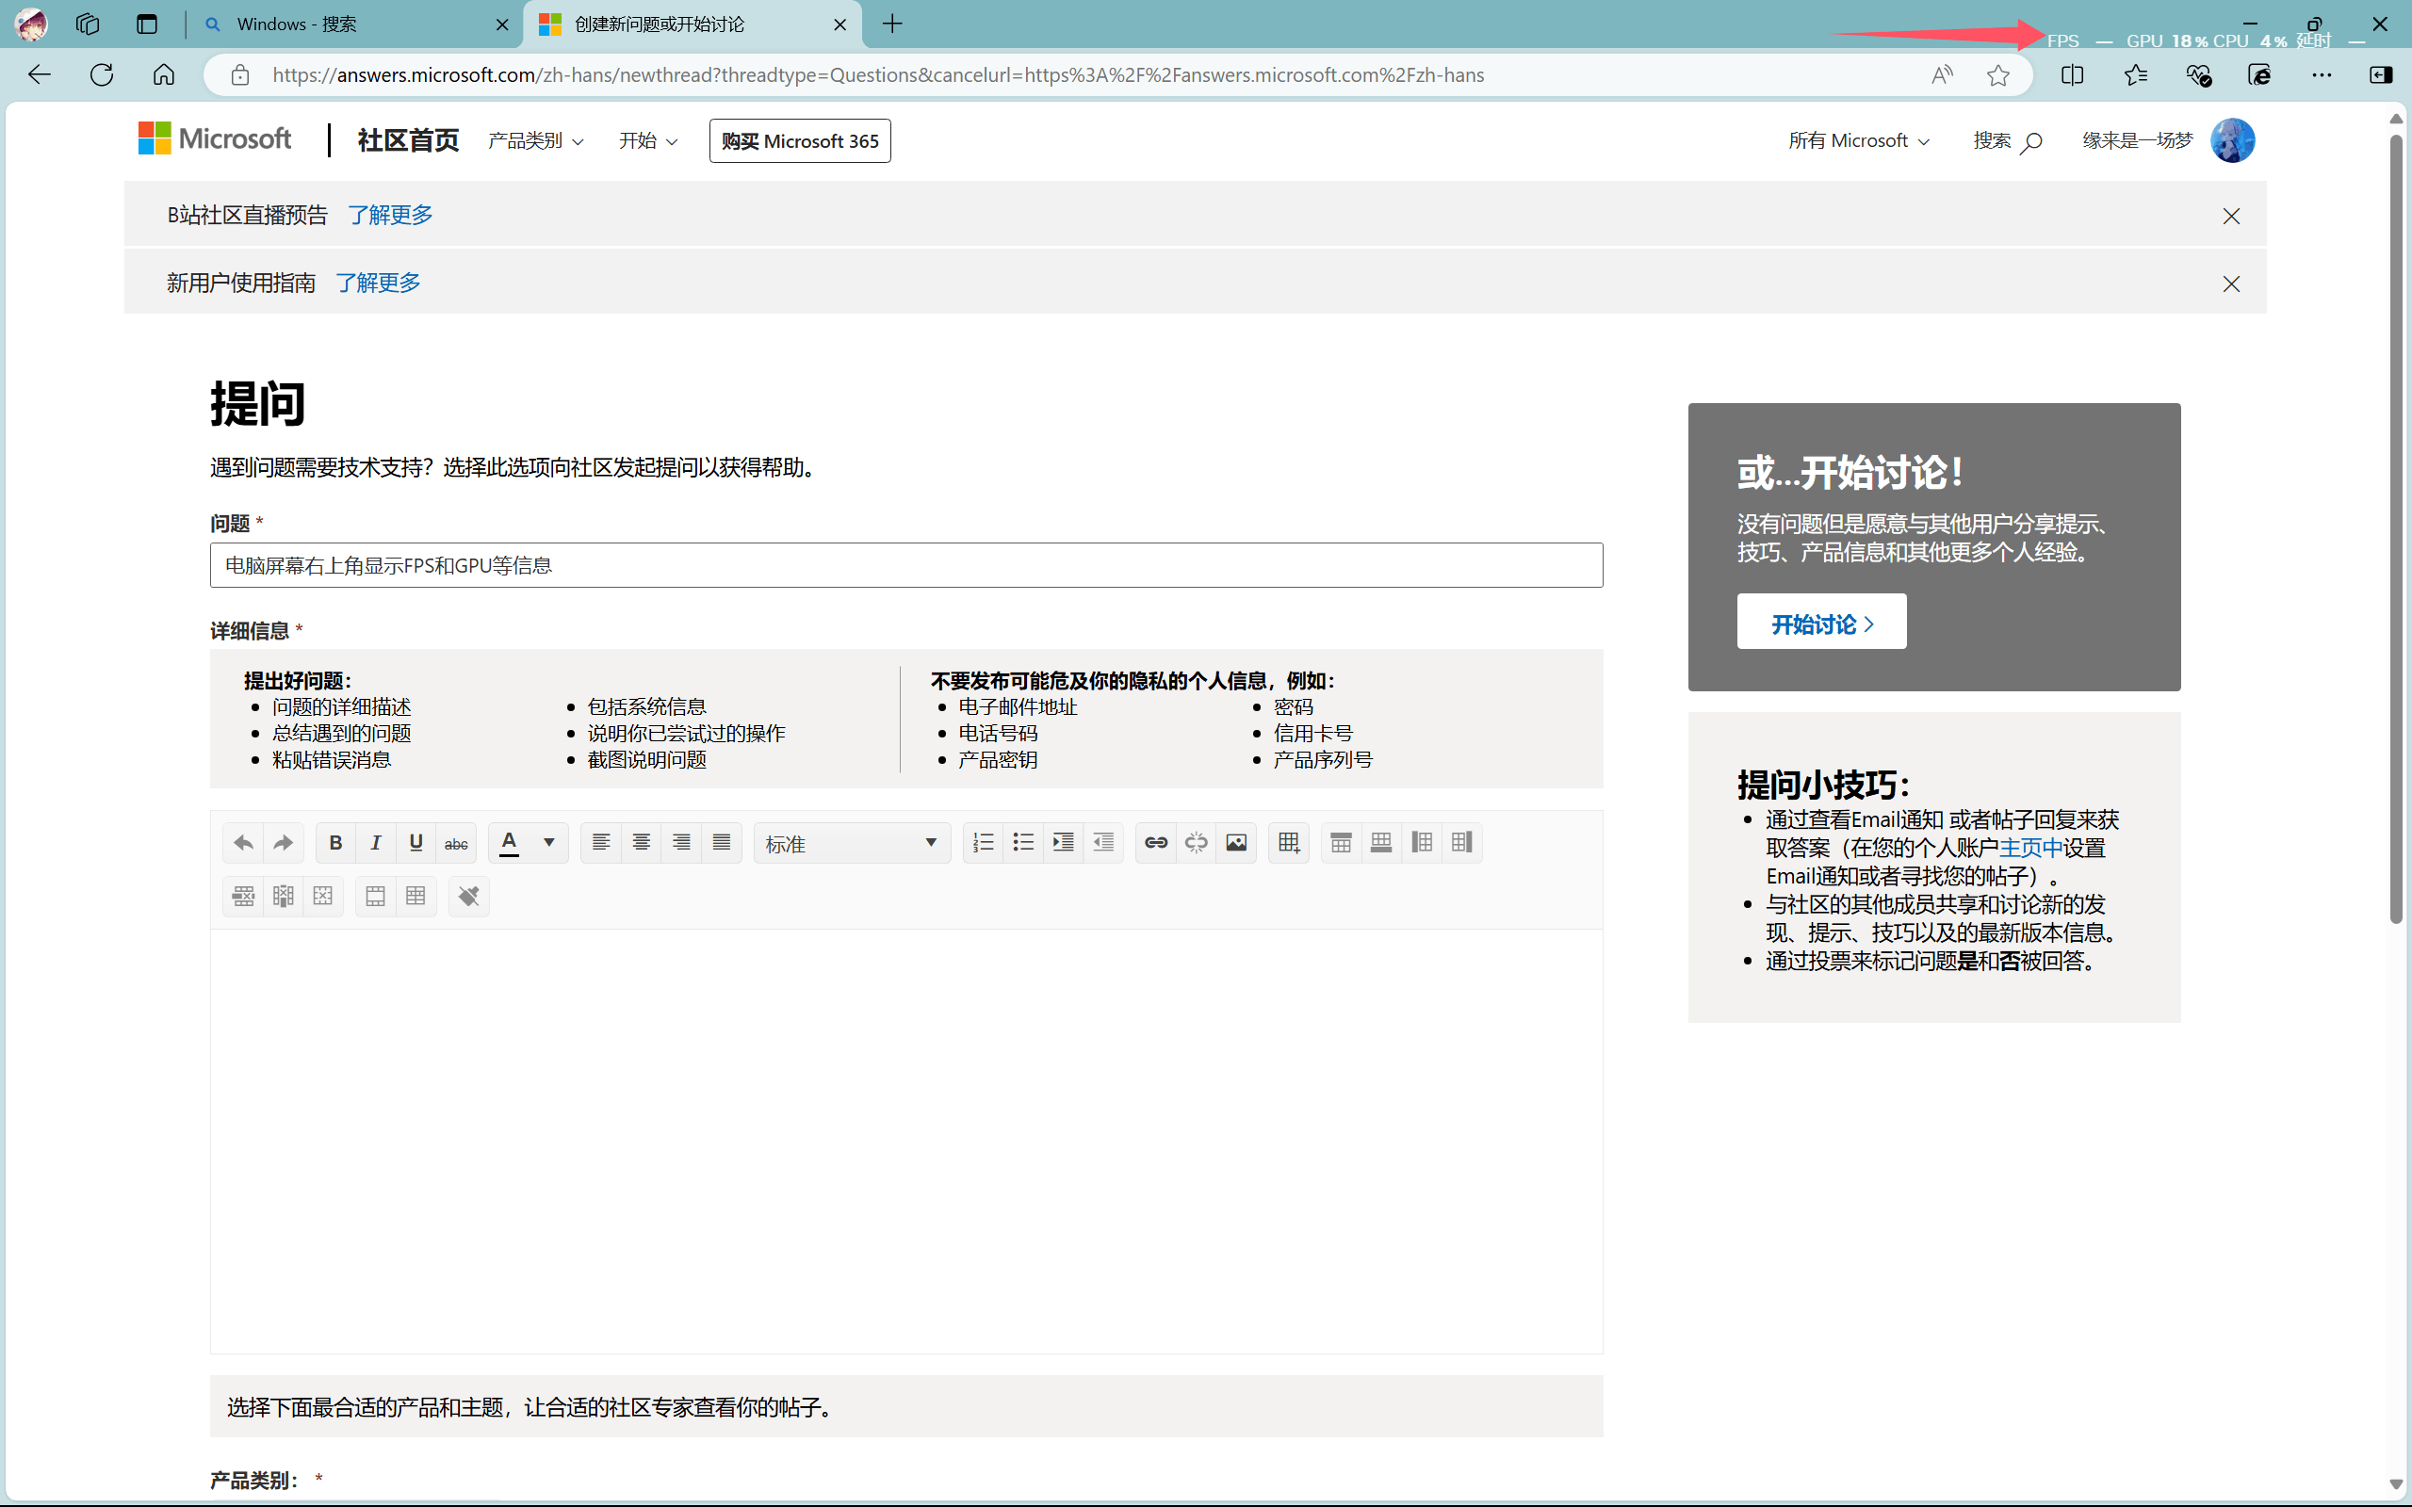Click the insert image icon in the editor
Screen dimensions: 2412x1507
click(x=1236, y=842)
